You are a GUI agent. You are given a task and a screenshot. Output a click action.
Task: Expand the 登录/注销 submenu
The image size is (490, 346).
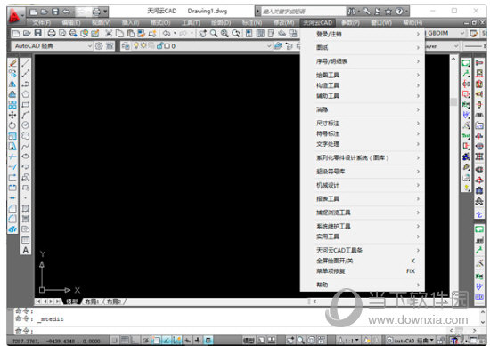pyautogui.click(x=363, y=34)
